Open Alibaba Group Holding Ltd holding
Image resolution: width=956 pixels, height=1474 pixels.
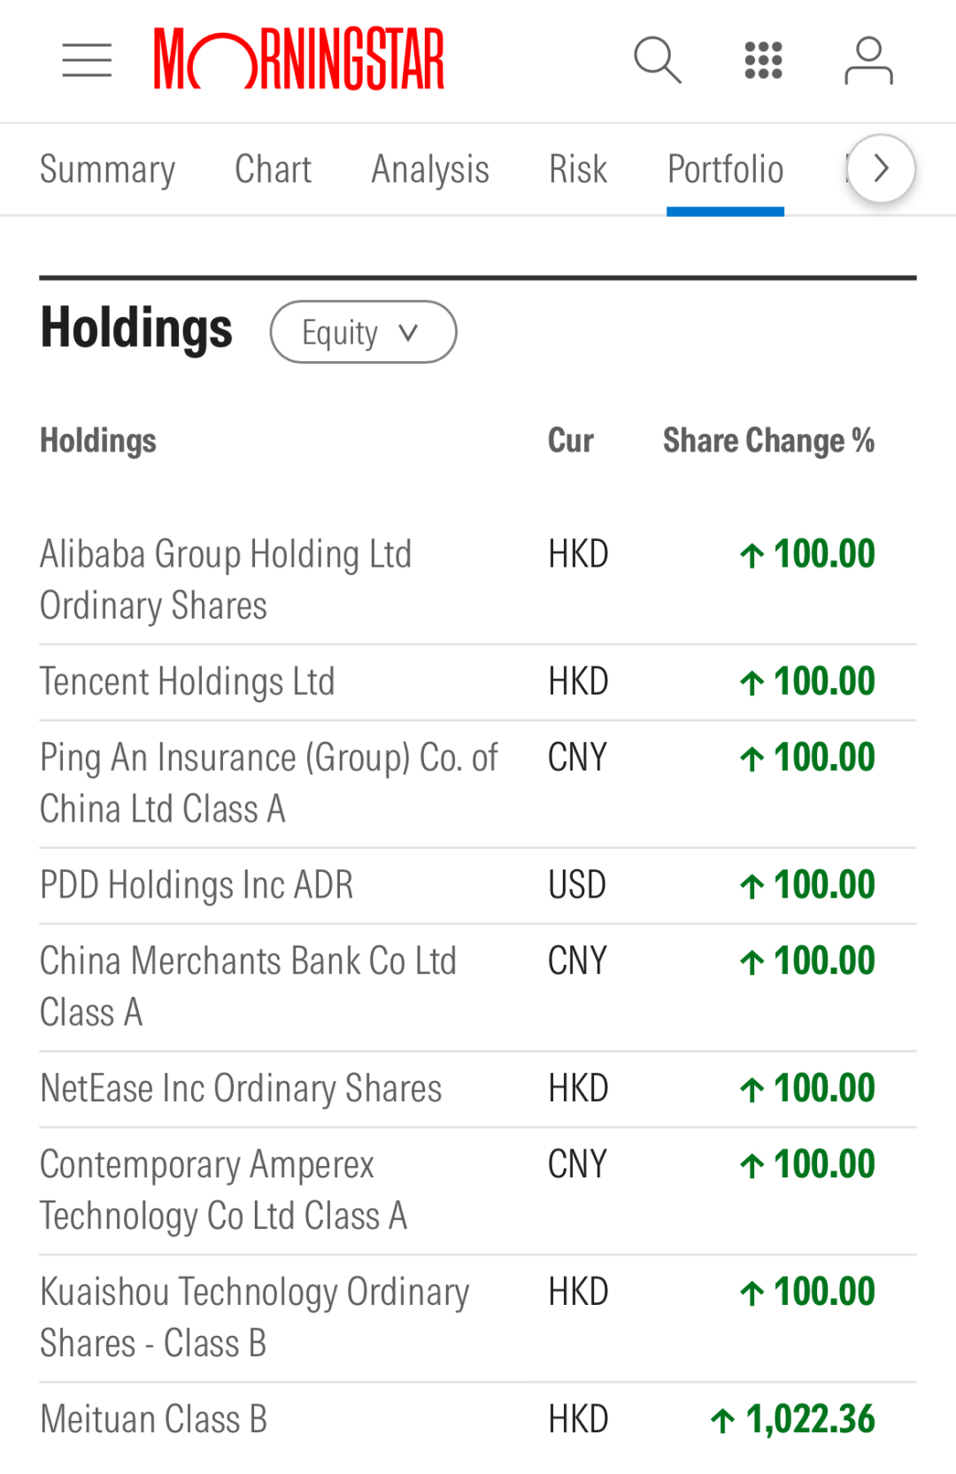pyautogui.click(x=226, y=579)
